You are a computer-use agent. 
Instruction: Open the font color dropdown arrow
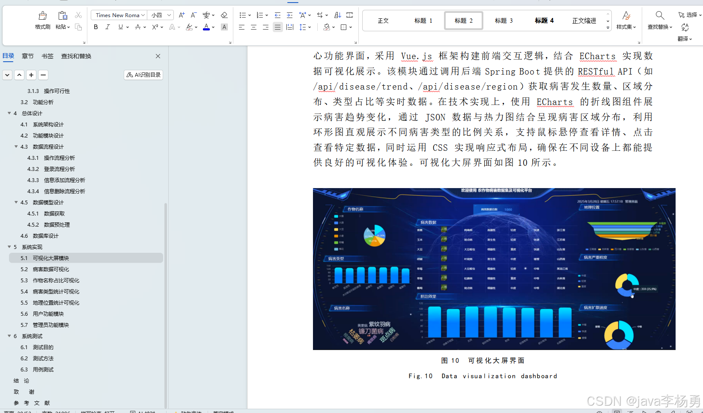tap(213, 27)
